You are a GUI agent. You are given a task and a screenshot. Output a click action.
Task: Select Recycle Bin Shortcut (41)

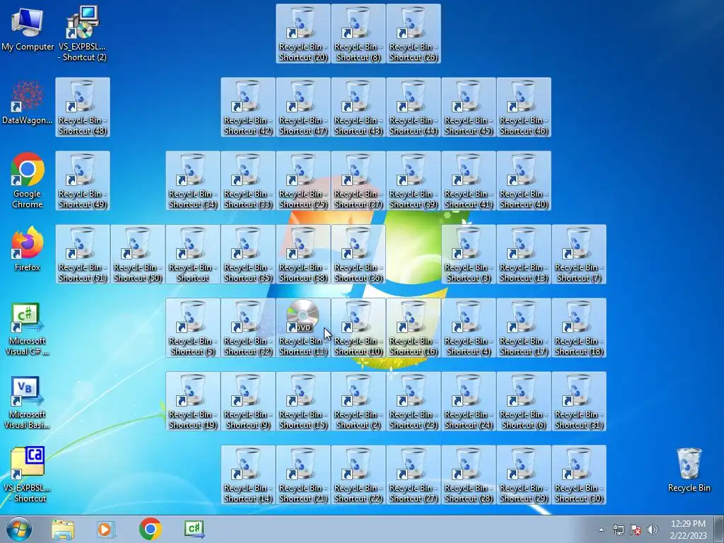point(468,180)
